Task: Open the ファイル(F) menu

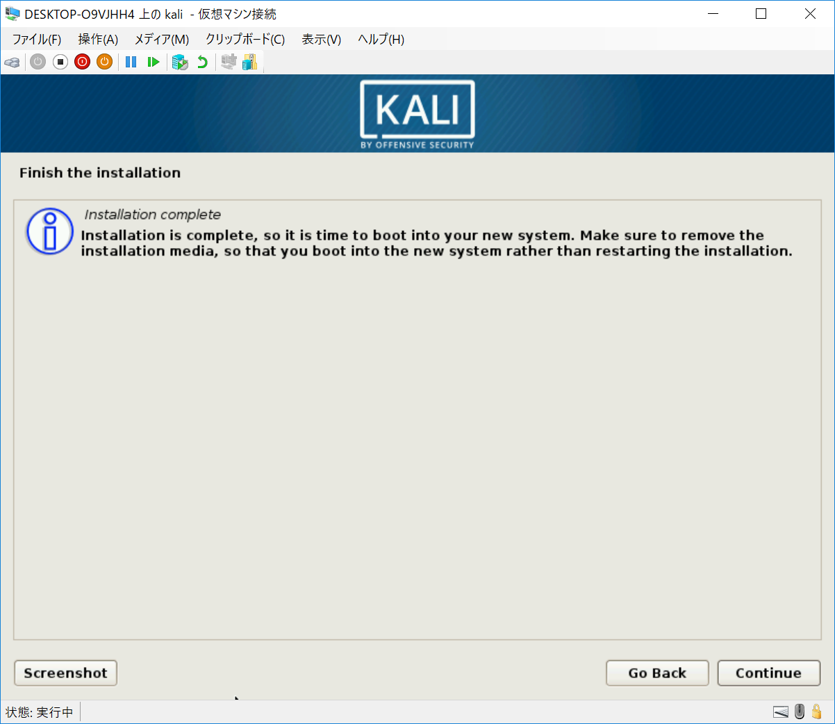Action: pos(37,40)
